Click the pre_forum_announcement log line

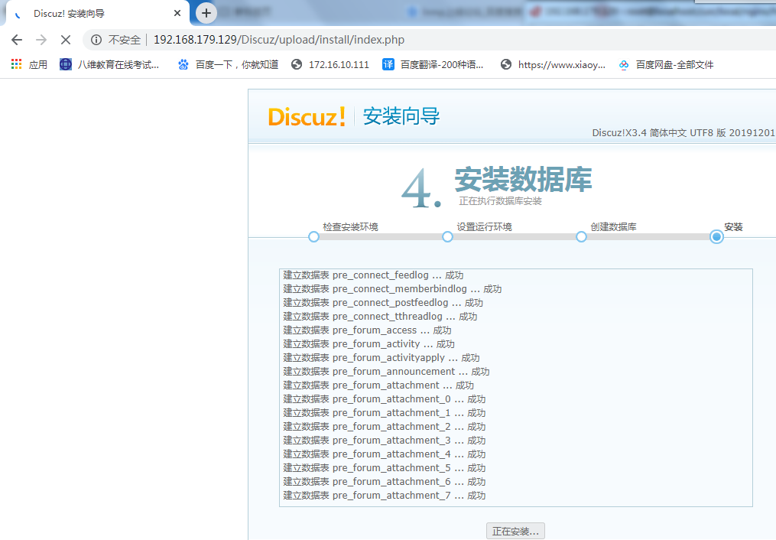coord(387,372)
